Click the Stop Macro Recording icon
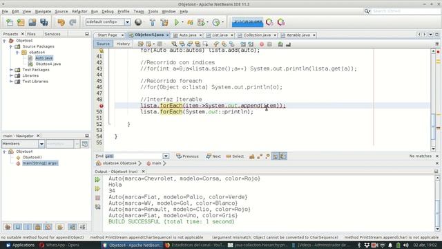442x249 pixels. click(x=269, y=44)
